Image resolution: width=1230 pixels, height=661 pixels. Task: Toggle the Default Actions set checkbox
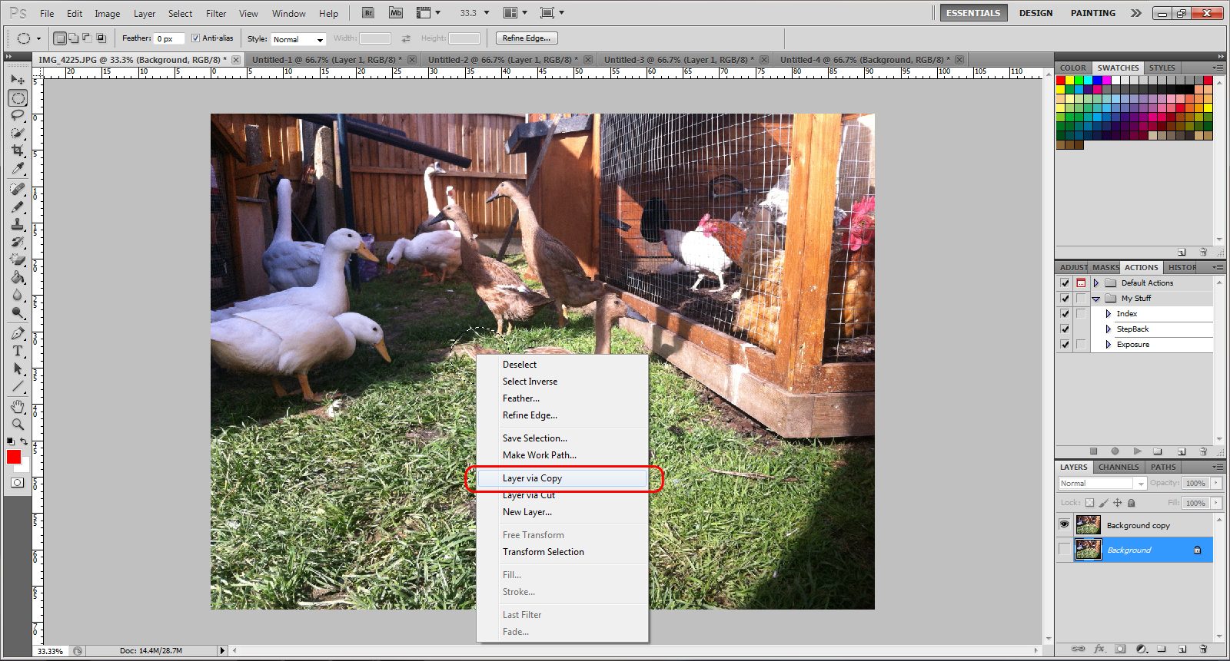[1065, 283]
